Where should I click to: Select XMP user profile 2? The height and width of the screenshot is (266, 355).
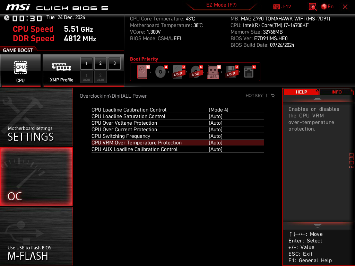pyautogui.click(x=100, y=77)
